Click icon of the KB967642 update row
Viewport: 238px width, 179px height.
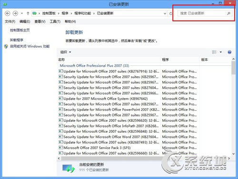[x=60, y=98]
